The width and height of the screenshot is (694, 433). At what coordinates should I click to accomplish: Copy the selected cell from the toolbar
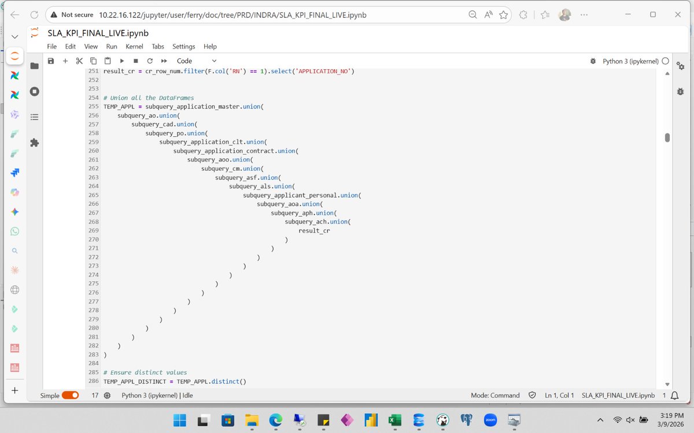pos(93,61)
